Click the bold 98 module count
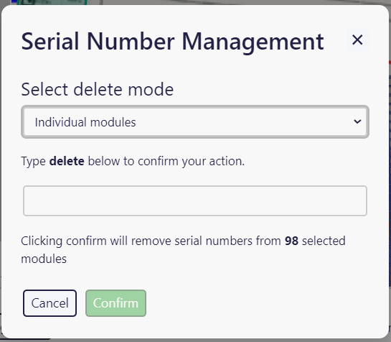The height and width of the screenshot is (342, 391). click(x=291, y=241)
